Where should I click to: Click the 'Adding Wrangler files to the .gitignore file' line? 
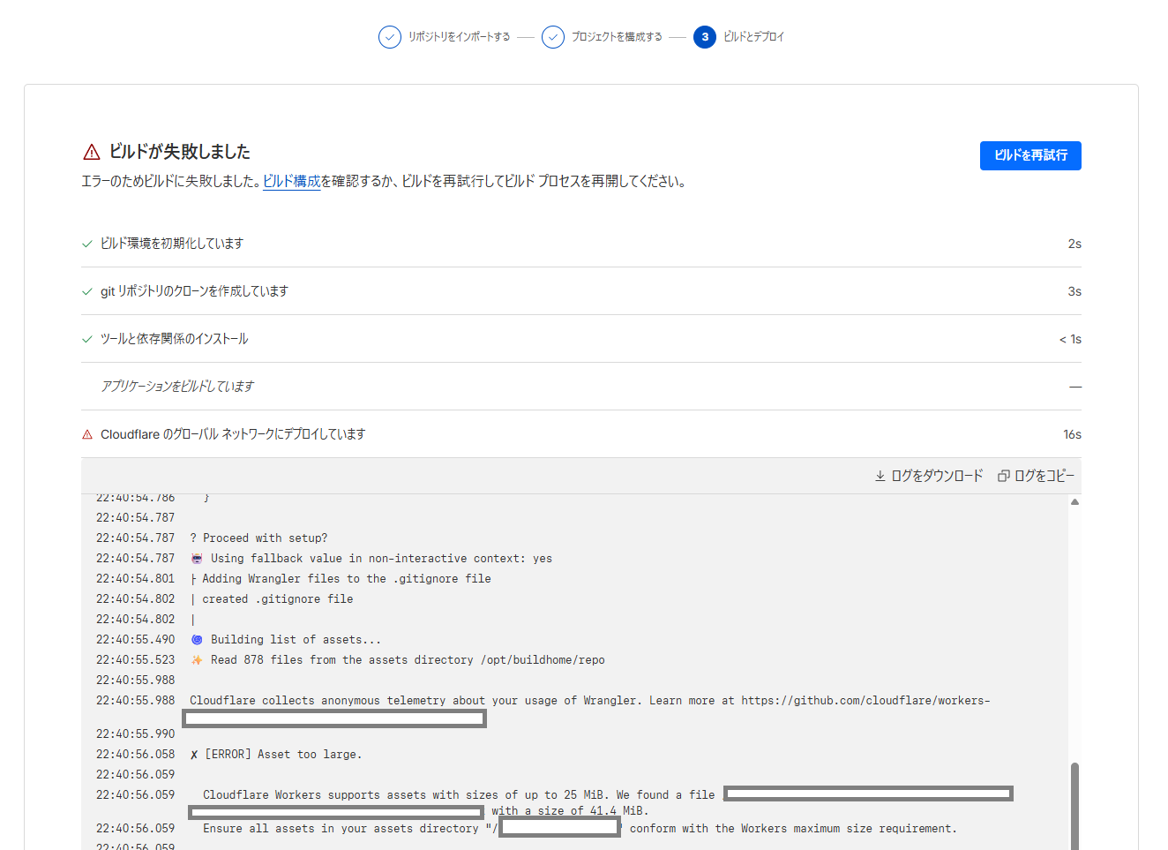click(341, 579)
